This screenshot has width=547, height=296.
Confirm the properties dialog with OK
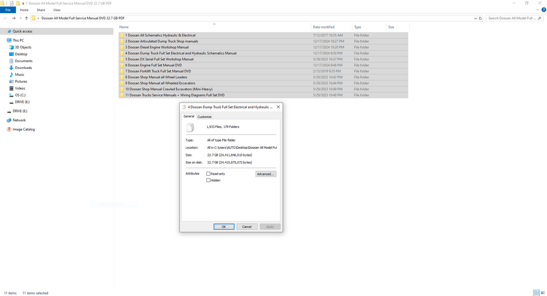point(224,227)
